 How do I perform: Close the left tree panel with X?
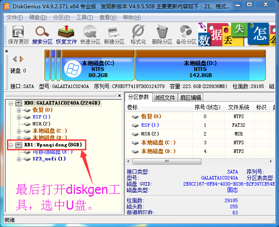tap(119, 96)
